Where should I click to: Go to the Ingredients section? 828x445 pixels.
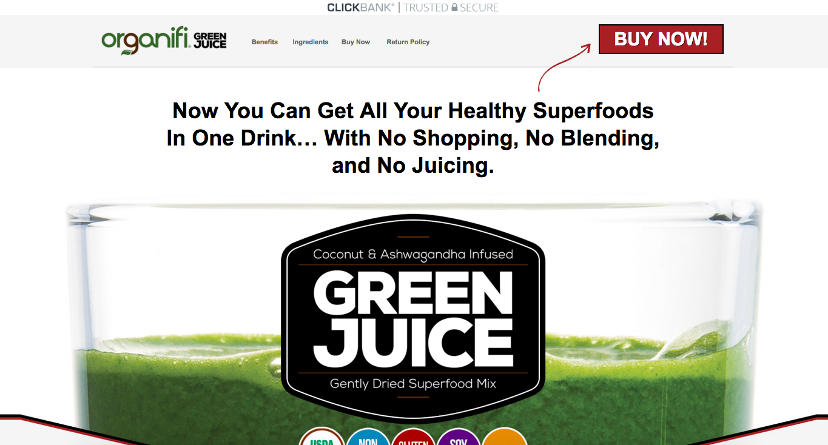pos(310,42)
